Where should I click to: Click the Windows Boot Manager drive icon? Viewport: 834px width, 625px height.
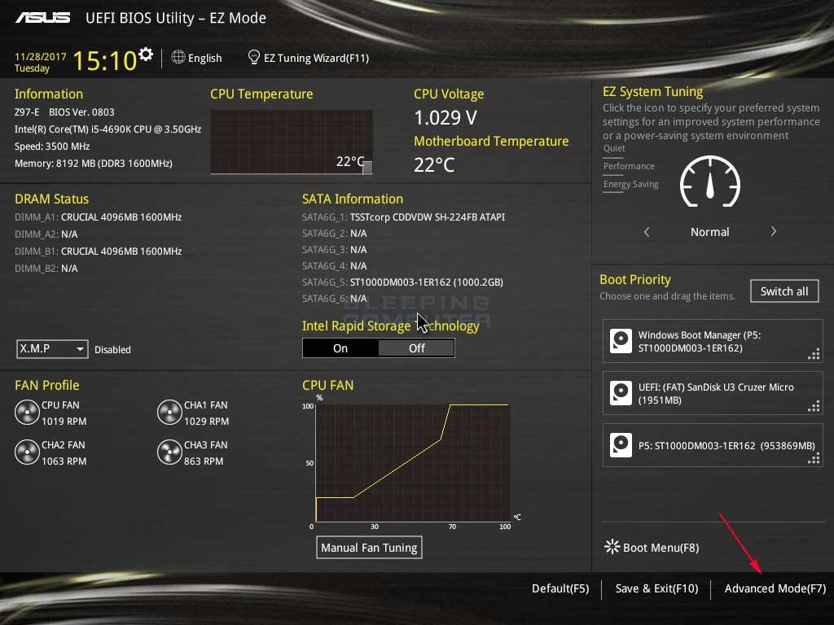tap(621, 340)
